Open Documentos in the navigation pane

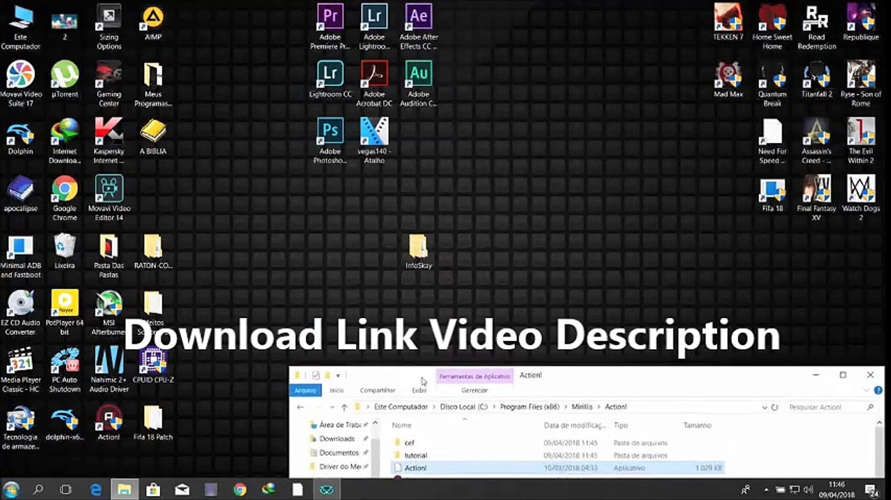(x=339, y=453)
